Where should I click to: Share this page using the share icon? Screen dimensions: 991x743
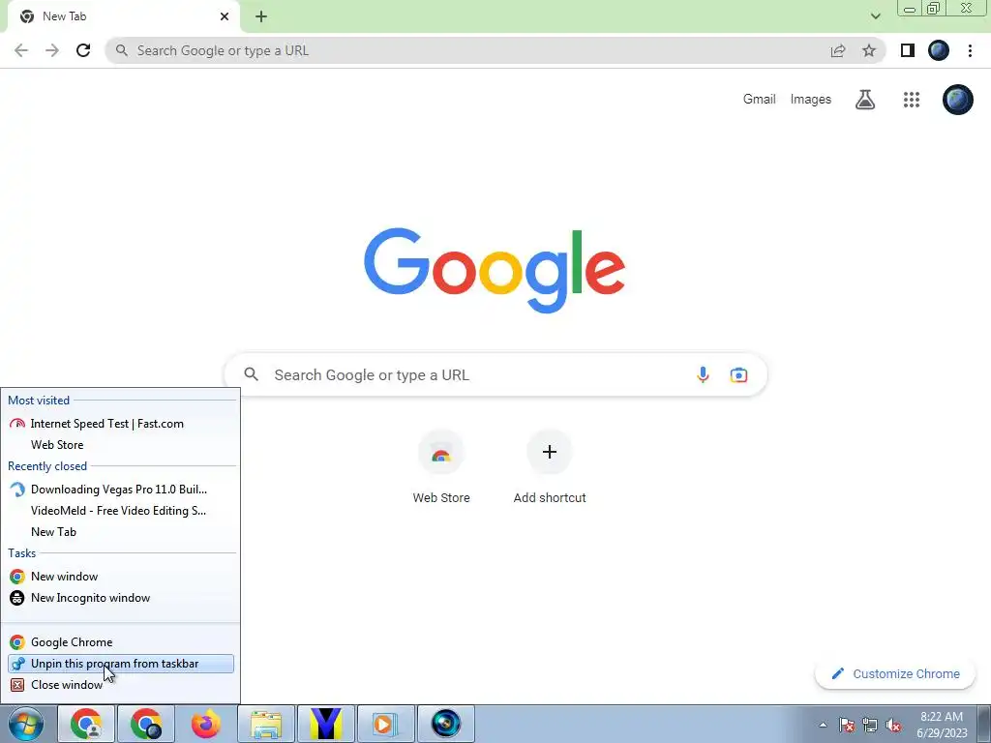click(x=838, y=50)
